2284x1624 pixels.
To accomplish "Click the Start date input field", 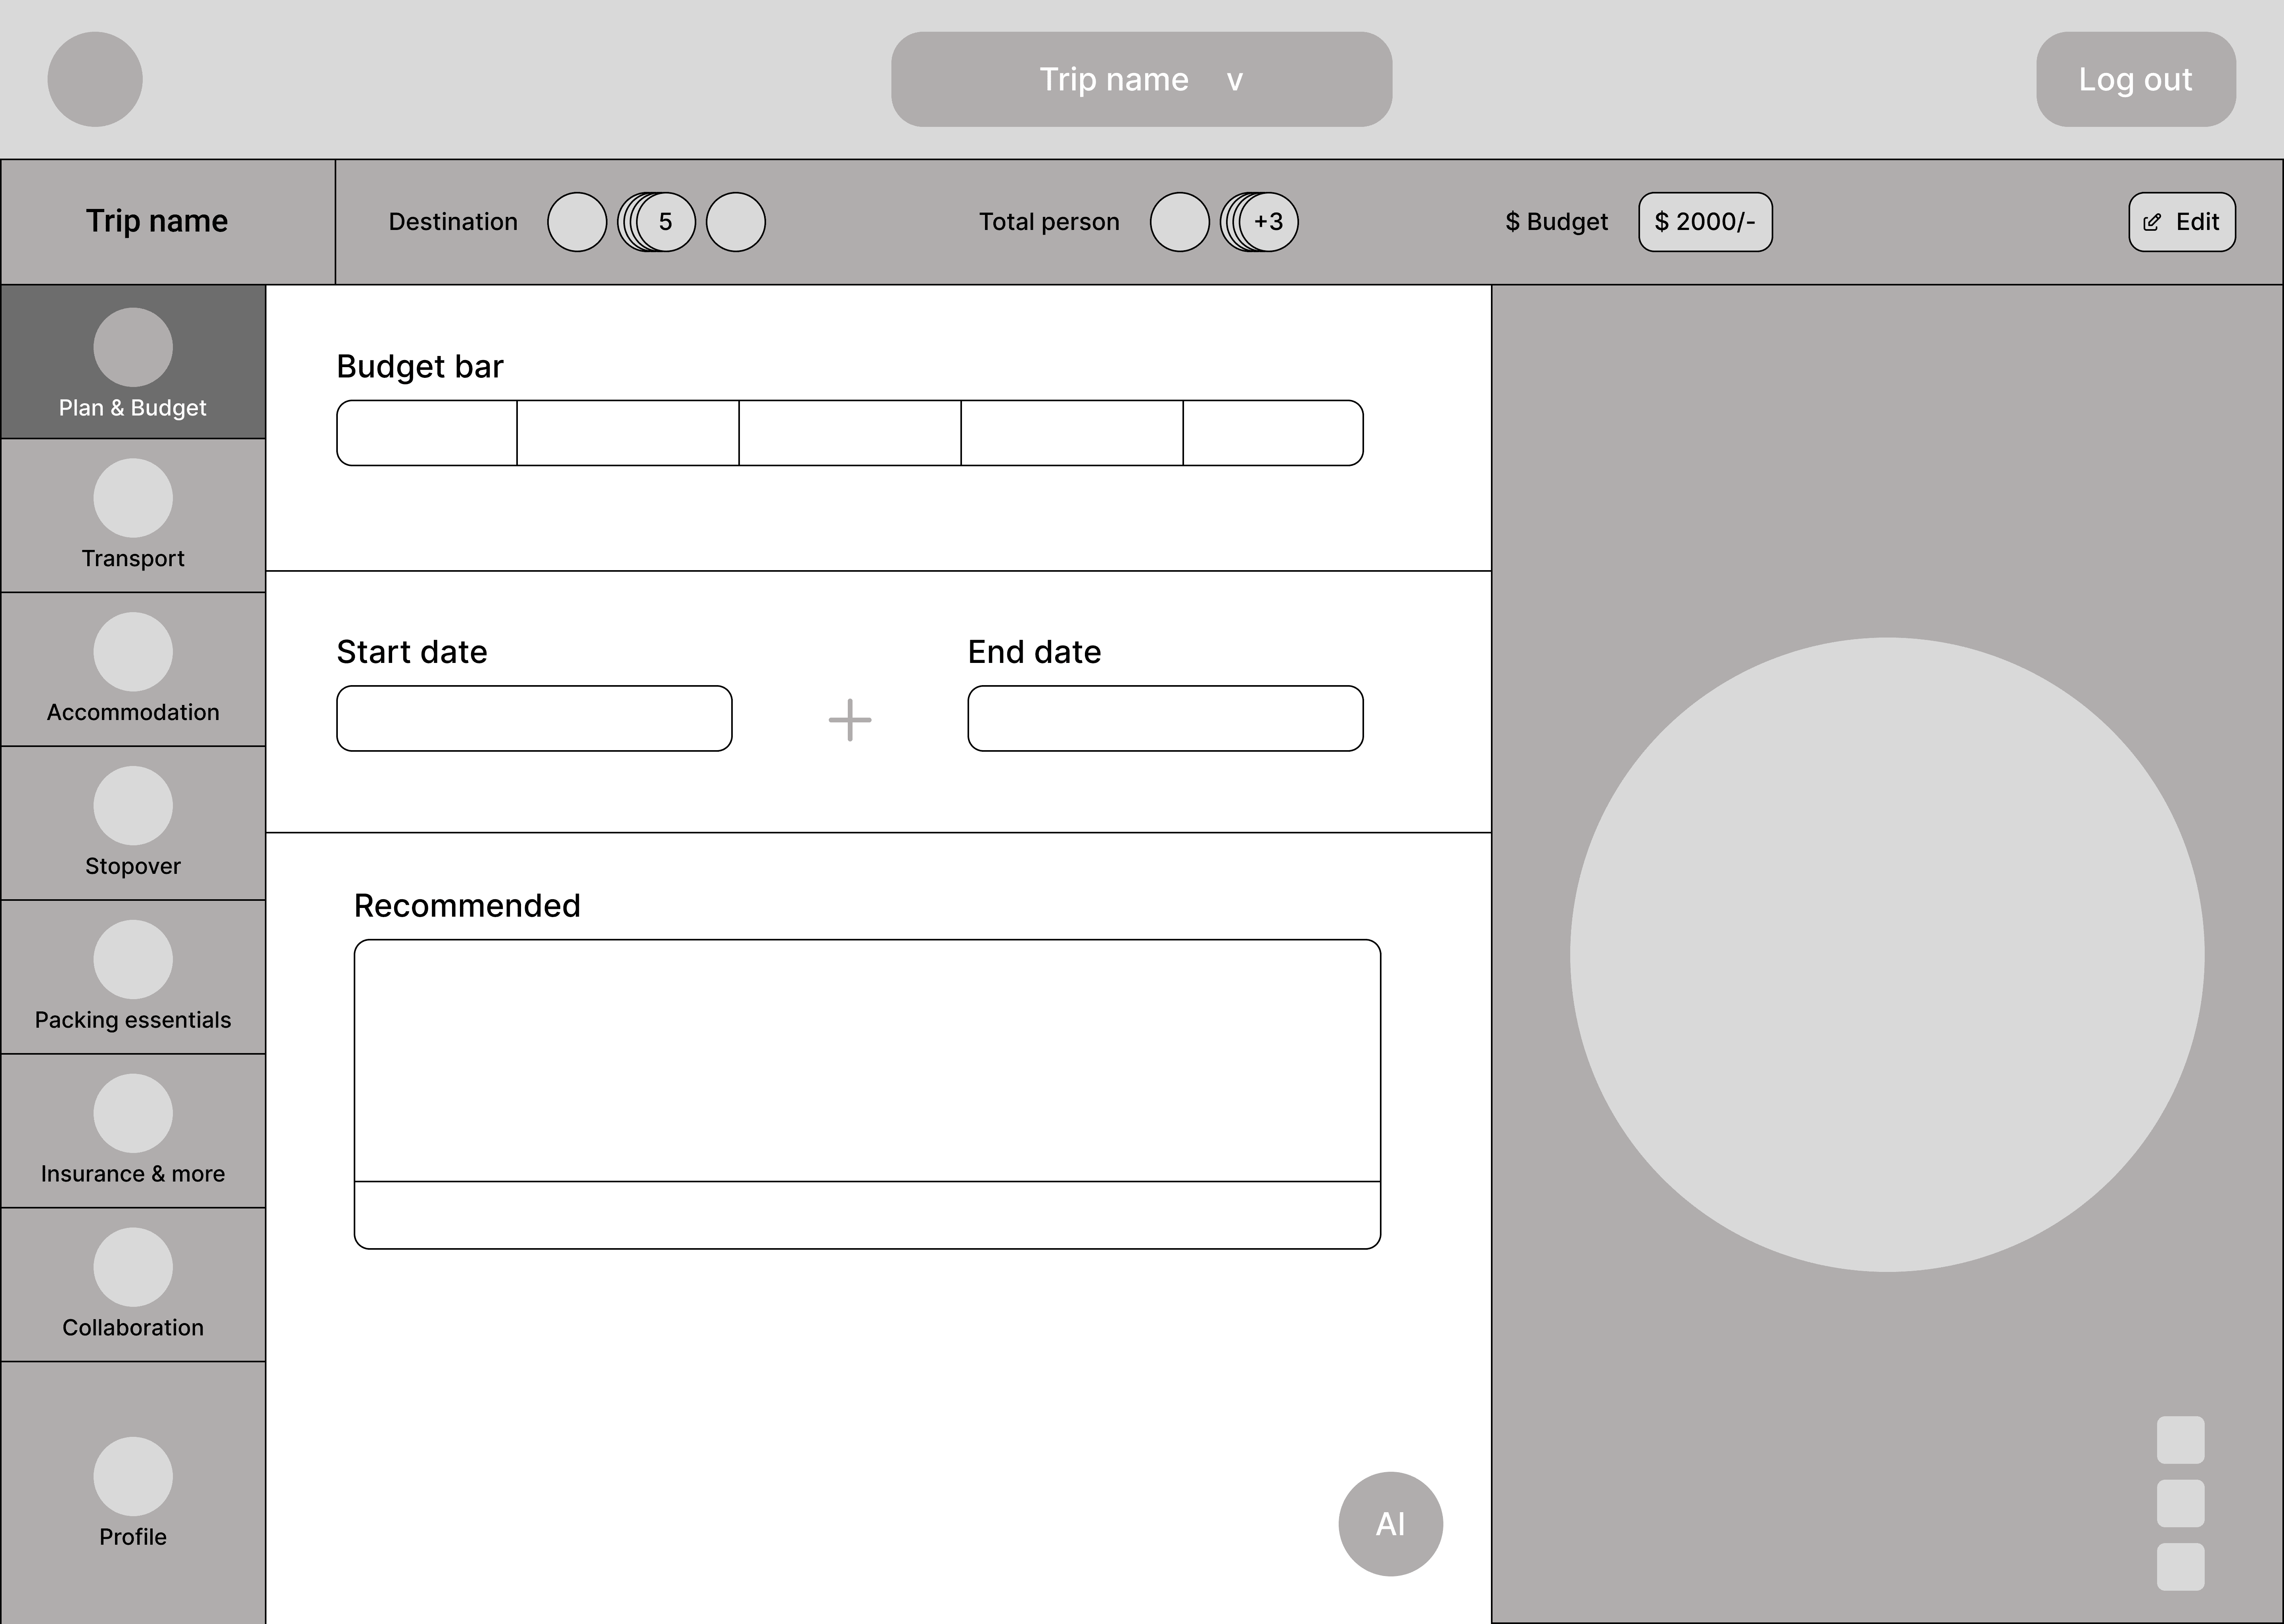I will point(534,718).
